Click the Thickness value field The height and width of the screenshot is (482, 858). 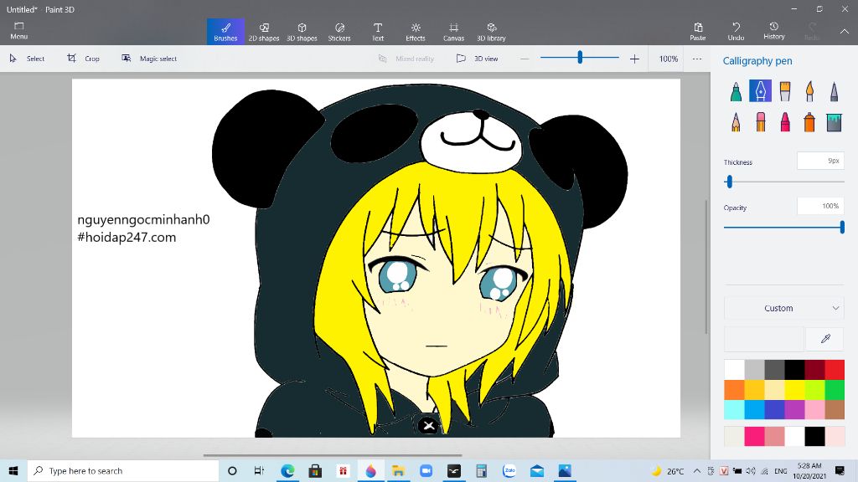820,161
